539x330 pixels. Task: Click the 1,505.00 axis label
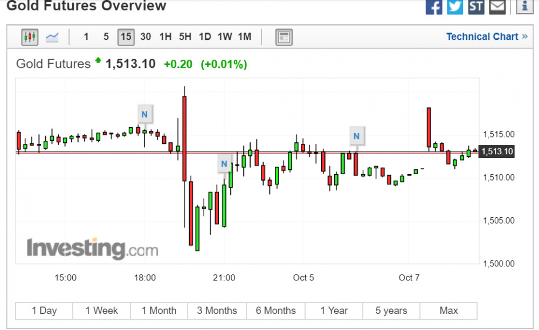[x=499, y=221]
